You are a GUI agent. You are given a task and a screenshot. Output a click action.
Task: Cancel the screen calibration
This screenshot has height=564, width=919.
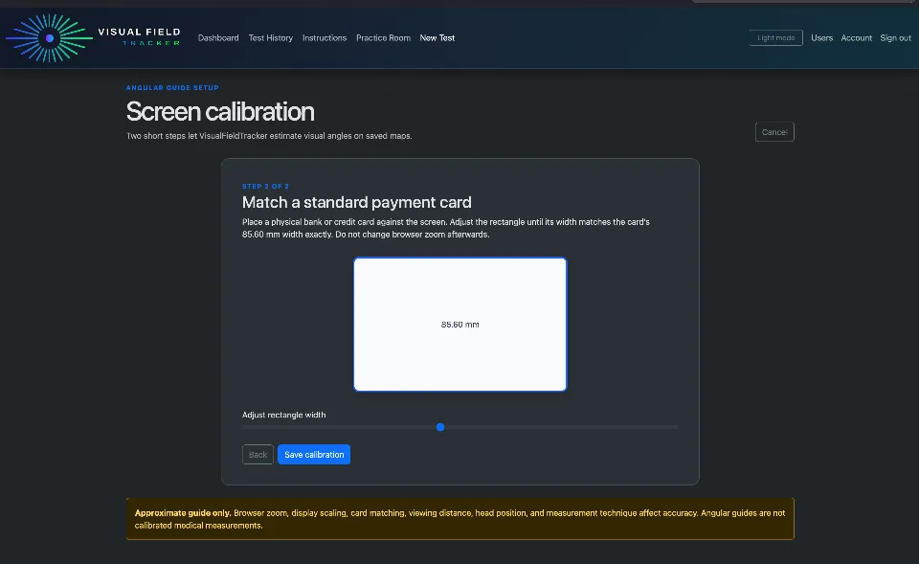click(774, 132)
